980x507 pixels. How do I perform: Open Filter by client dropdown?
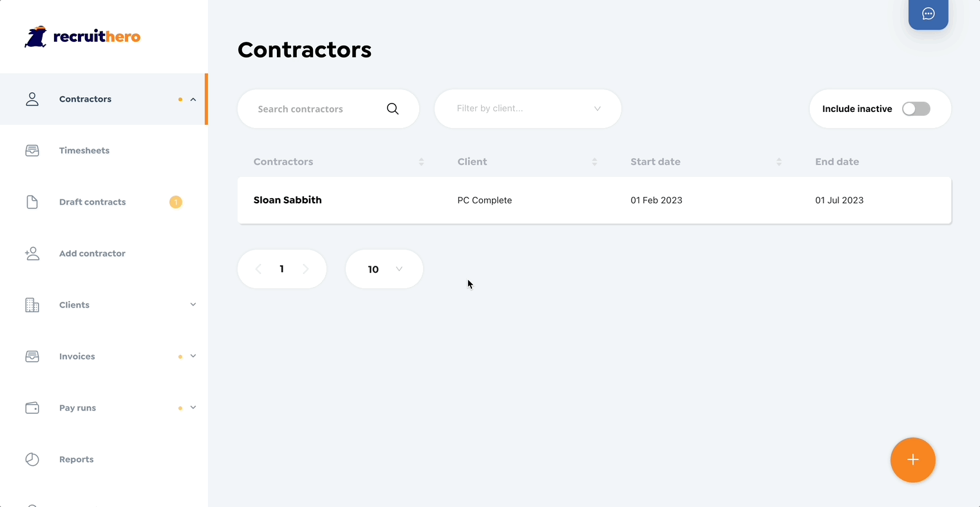coord(528,109)
